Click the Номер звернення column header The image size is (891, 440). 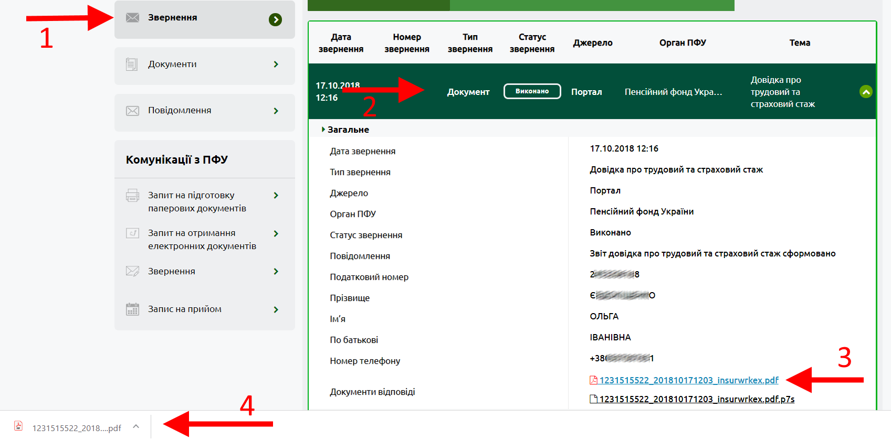(x=407, y=43)
